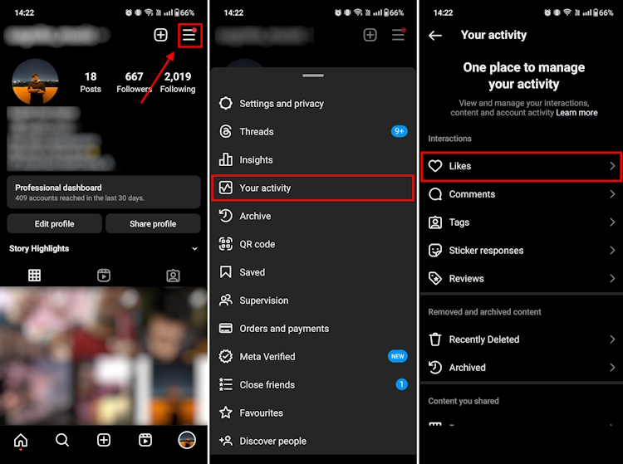
Task: Open the Threads icon in menu
Action: (226, 131)
